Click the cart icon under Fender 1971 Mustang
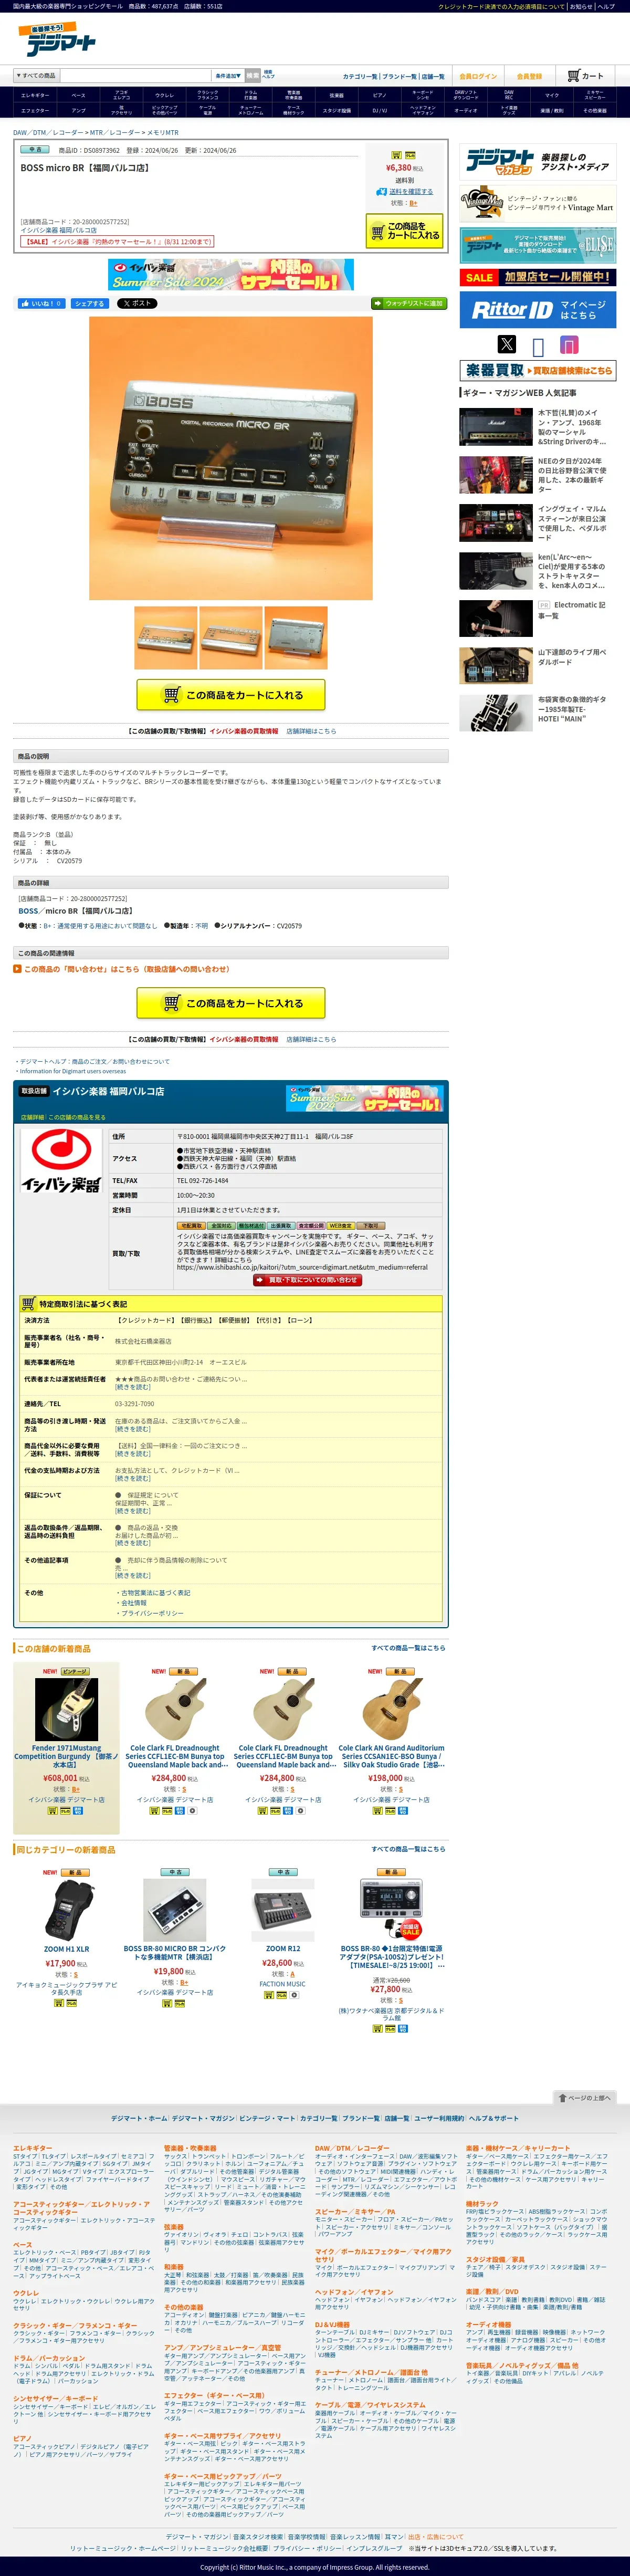Viewport: 630px width, 2576px height. point(52,1811)
